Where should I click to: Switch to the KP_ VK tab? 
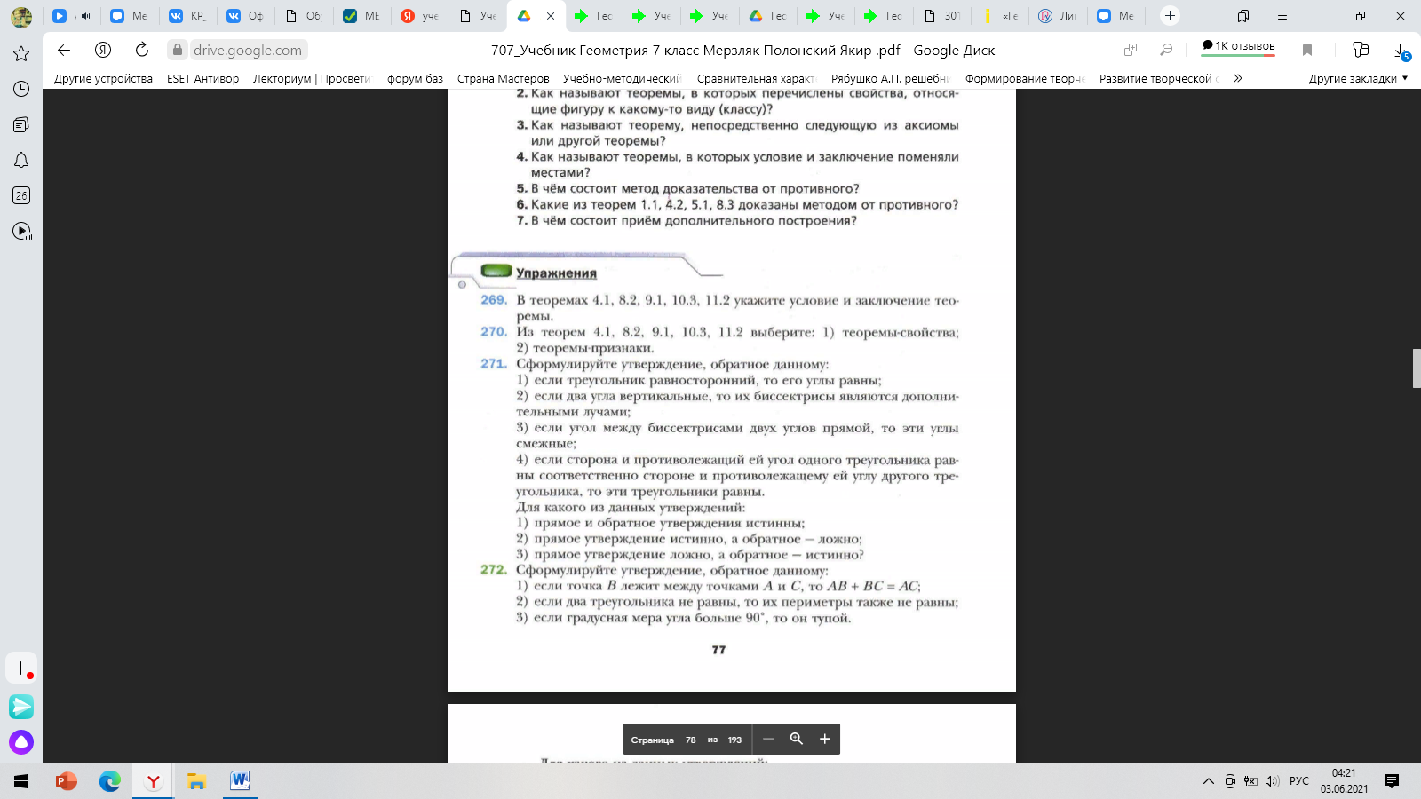coord(188,16)
